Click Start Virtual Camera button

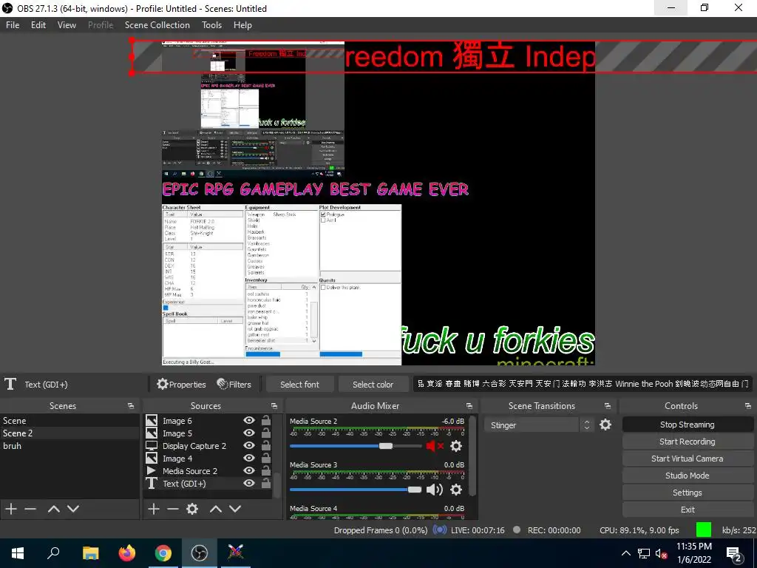[x=688, y=459]
